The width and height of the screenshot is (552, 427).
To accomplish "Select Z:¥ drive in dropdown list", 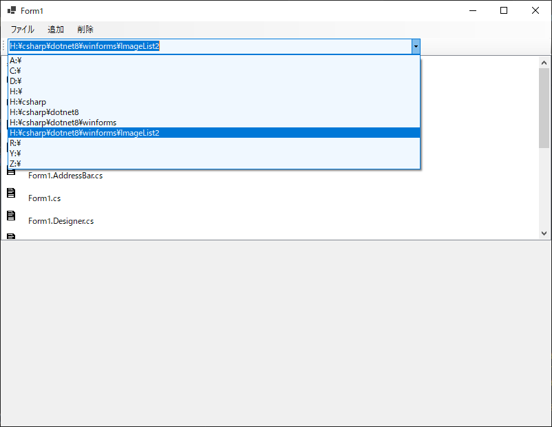I will pyautogui.click(x=214, y=163).
